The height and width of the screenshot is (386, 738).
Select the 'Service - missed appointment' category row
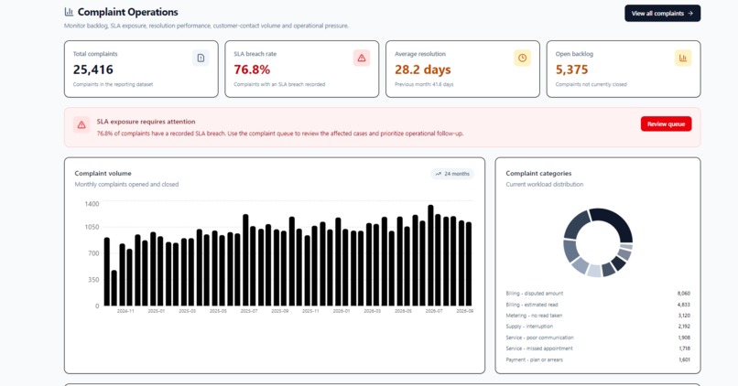point(598,348)
